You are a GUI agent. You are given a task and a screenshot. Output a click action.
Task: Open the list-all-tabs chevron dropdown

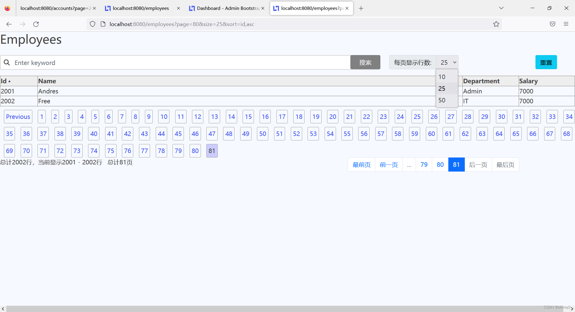501,8
